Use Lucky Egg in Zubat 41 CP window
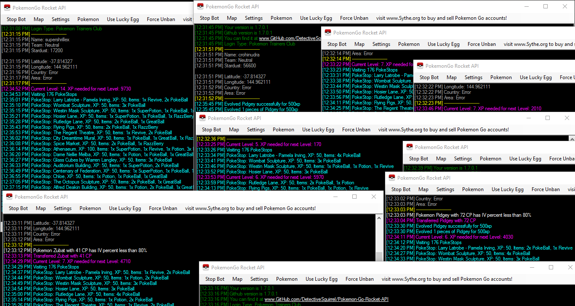 (125, 208)
